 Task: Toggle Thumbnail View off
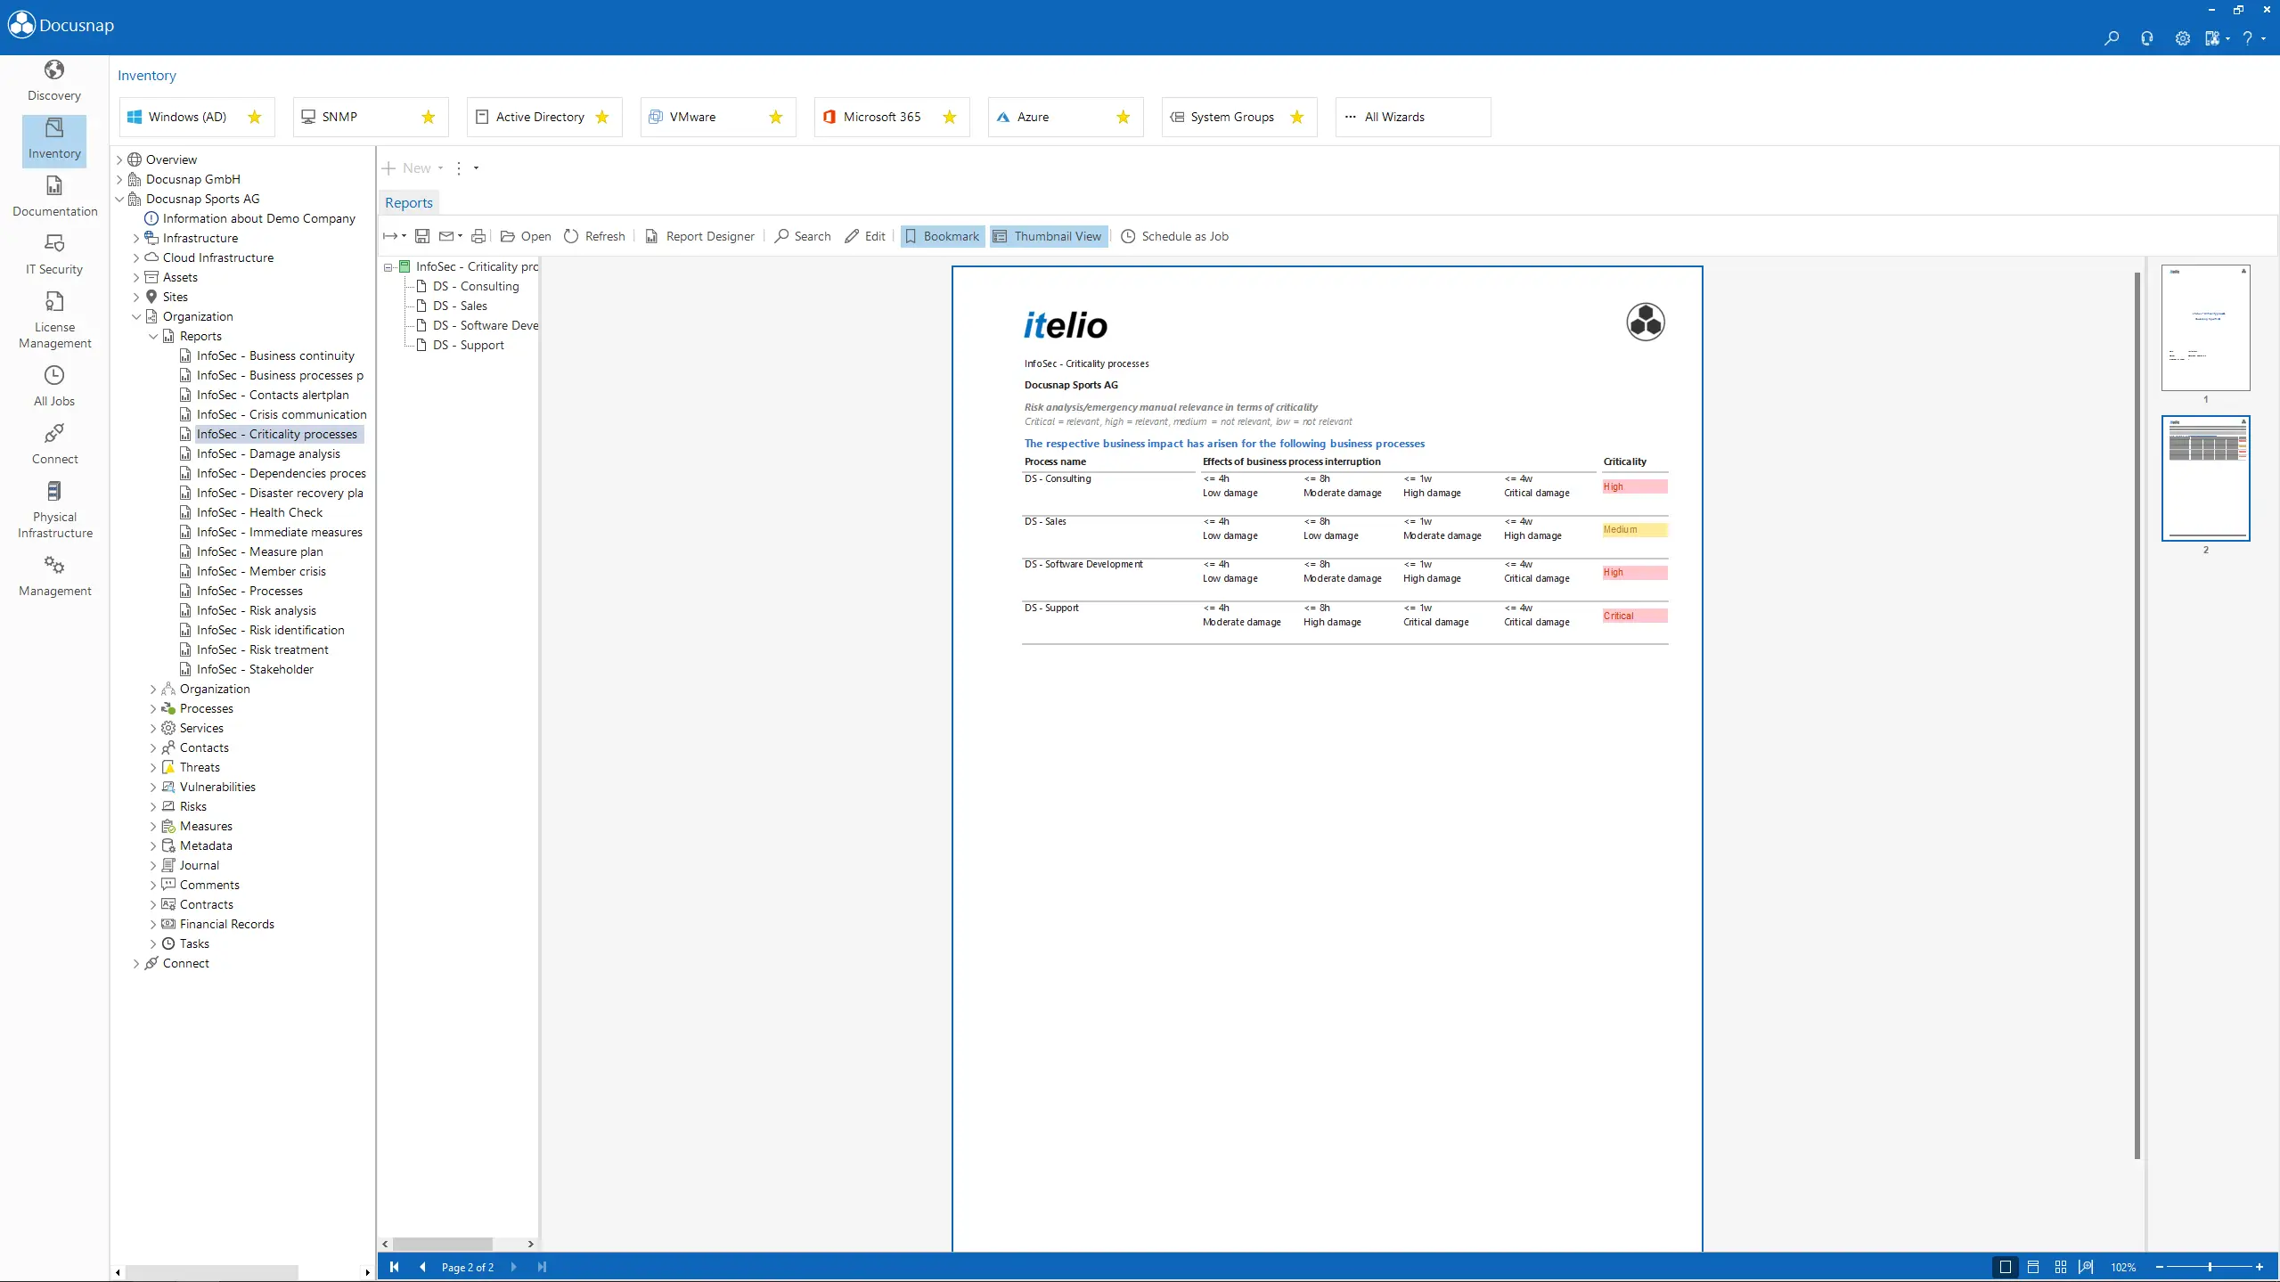(x=1049, y=236)
